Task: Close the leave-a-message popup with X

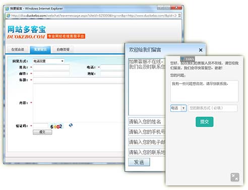Action: (201, 50)
